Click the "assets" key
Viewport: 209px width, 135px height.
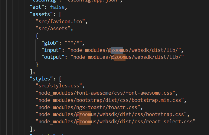click(x=41, y=14)
